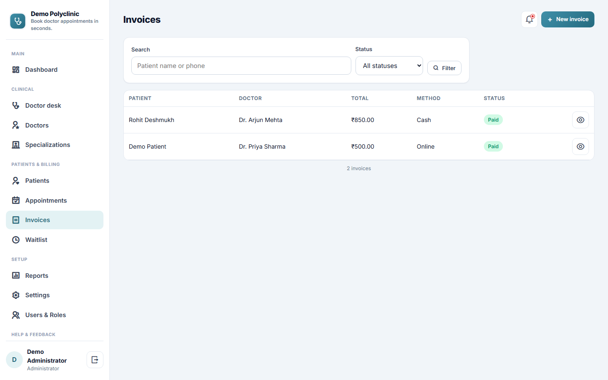Screen dimensions: 608x380
Task: Click the Dashboard grid icon
Action: pyautogui.click(x=16, y=70)
